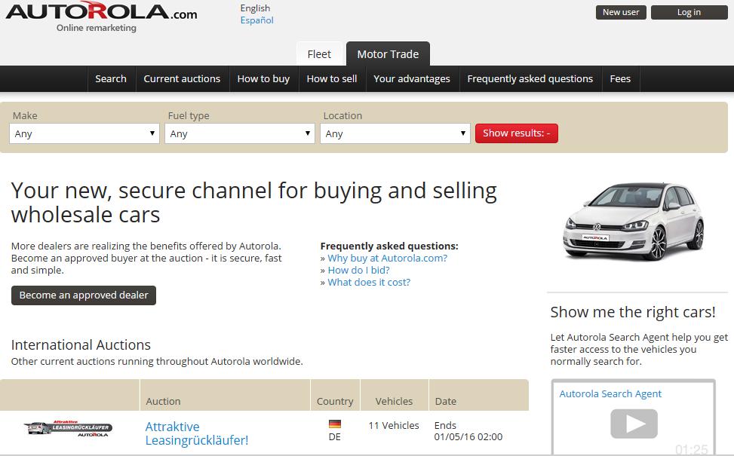Select English language option
Image resolution: width=734 pixels, height=456 pixels.
coord(255,8)
